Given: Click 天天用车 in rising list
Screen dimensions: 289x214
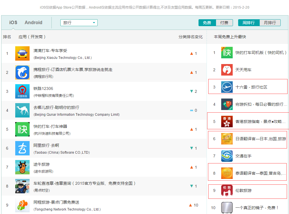Looking at the screenshot, I should [244, 70].
